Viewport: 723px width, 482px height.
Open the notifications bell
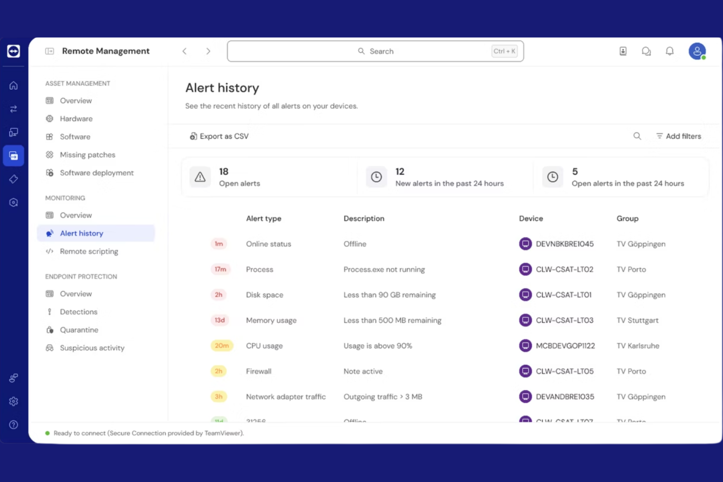pos(670,51)
